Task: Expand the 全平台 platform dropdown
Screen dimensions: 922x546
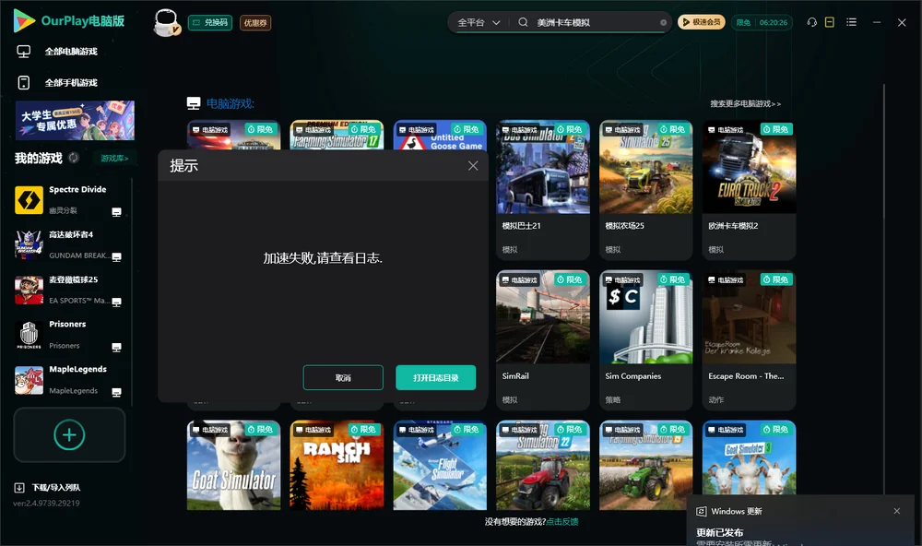Action: point(479,22)
